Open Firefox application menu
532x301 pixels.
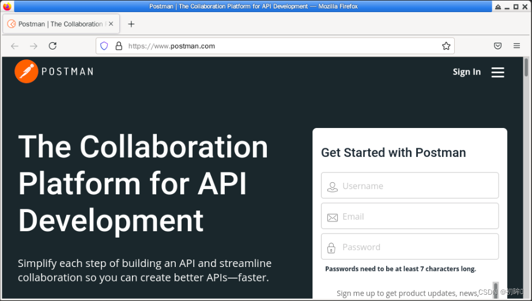coord(516,46)
